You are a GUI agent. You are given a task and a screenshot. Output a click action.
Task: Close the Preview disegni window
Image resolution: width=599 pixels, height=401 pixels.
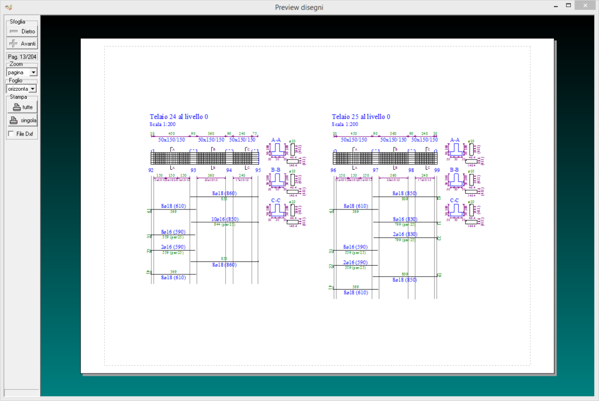click(x=586, y=6)
